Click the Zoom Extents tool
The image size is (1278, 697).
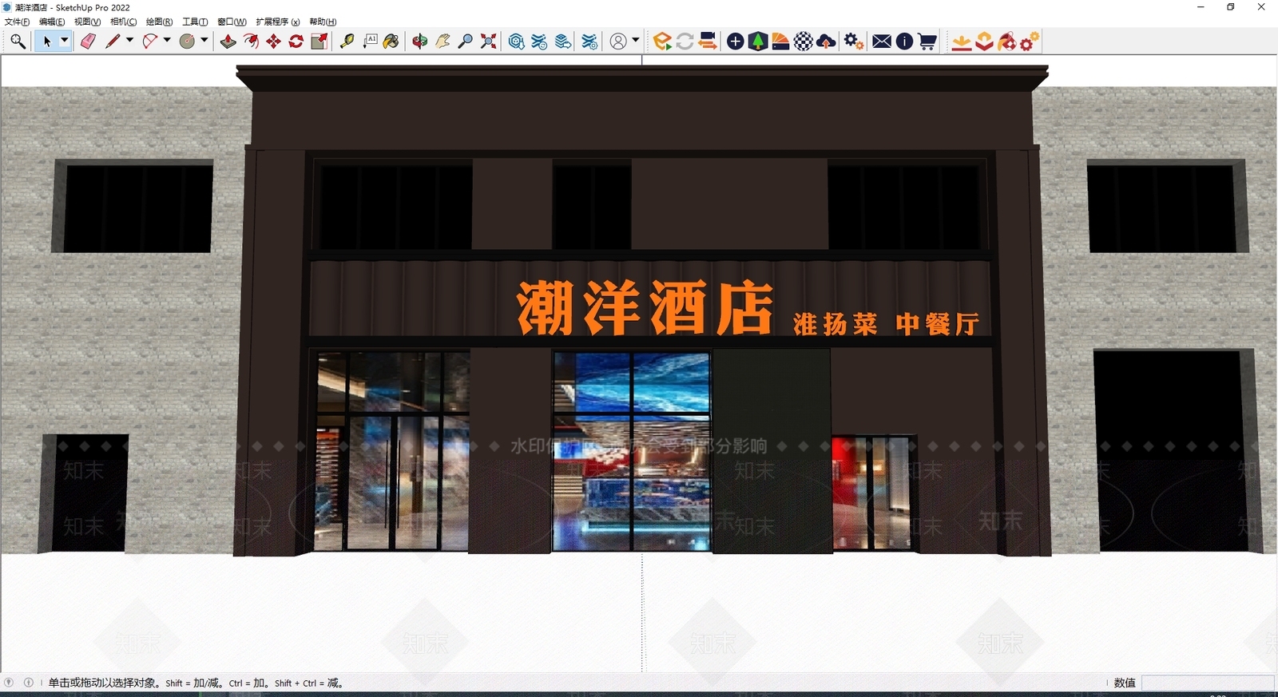pos(489,42)
